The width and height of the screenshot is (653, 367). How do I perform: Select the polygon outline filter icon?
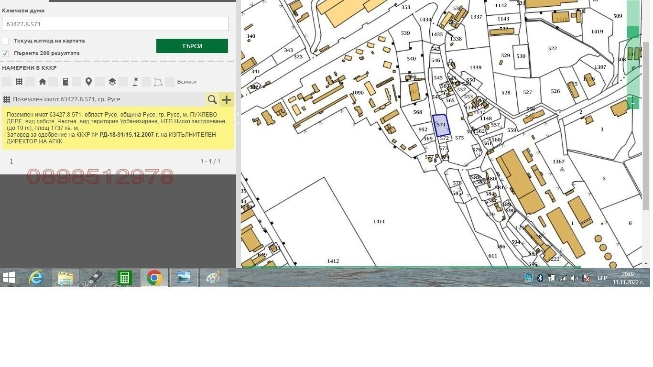click(x=158, y=82)
